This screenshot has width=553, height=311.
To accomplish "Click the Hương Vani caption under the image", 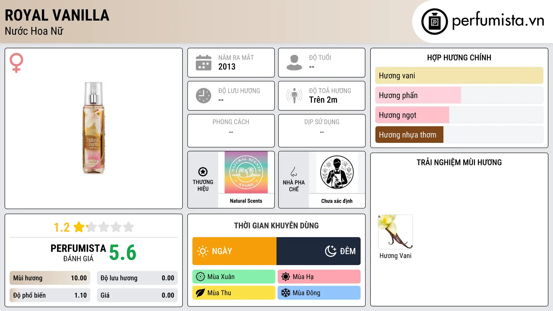I will click(395, 256).
